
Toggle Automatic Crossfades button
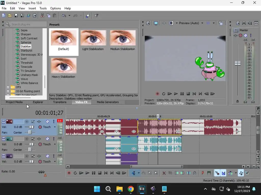[223, 173]
